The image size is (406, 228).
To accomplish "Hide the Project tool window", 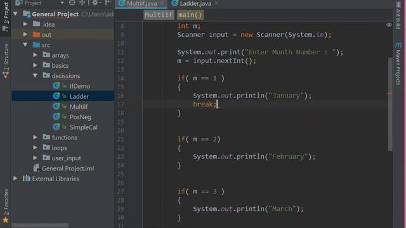I will coord(108,3).
